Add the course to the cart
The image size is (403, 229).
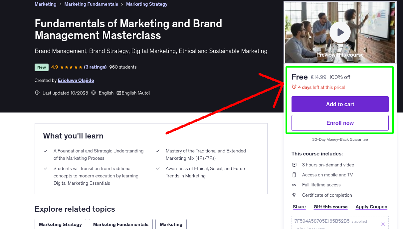(x=340, y=104)
